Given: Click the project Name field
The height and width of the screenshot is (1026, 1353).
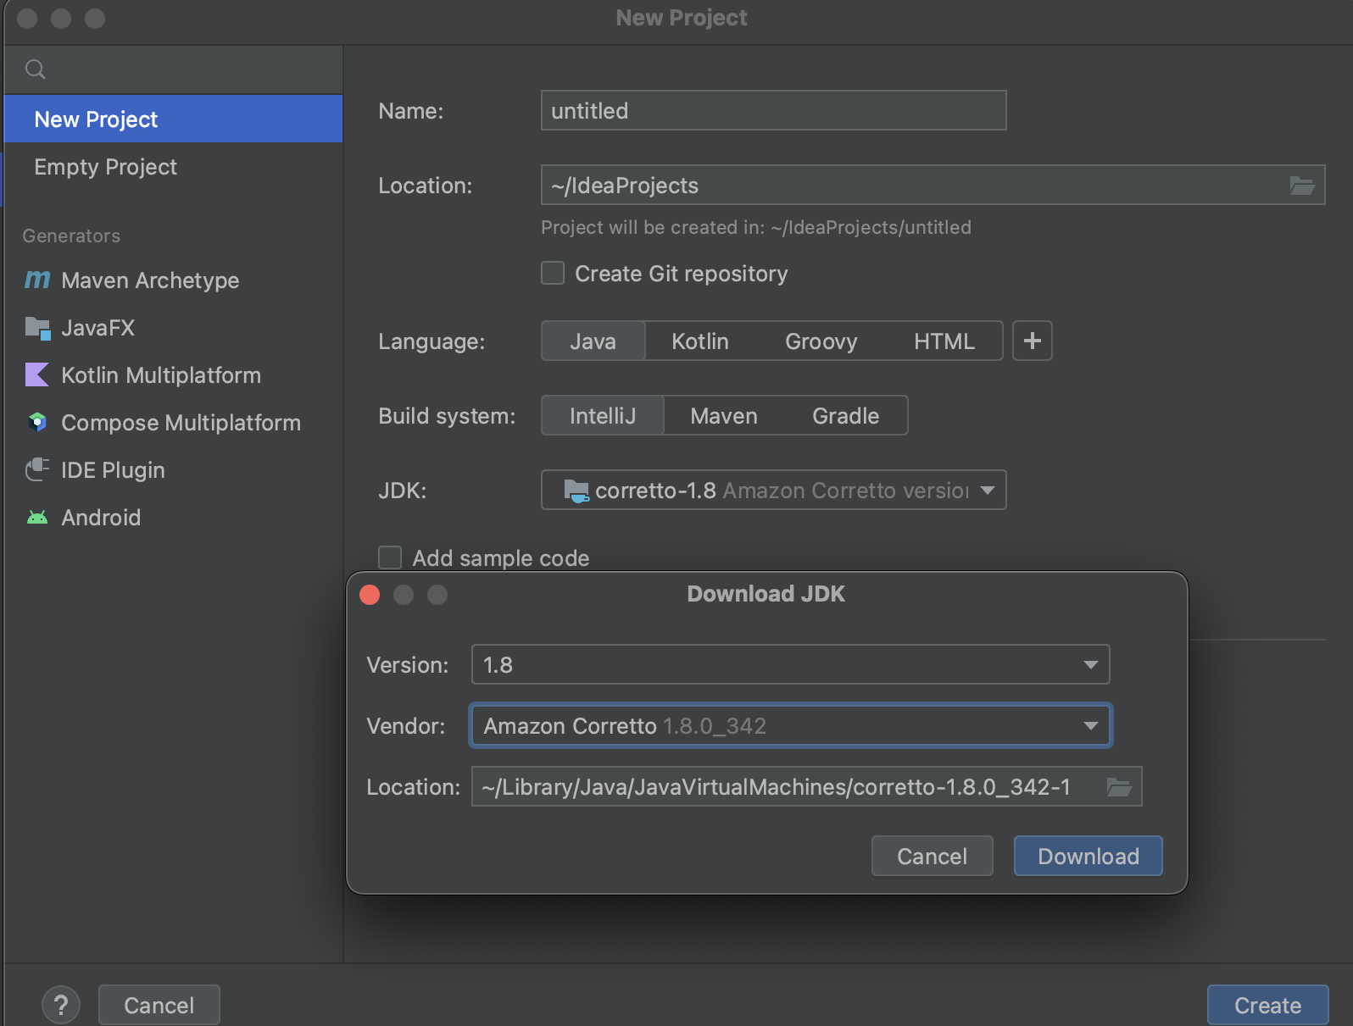Looking at the screenshot, I should point(773,110).
